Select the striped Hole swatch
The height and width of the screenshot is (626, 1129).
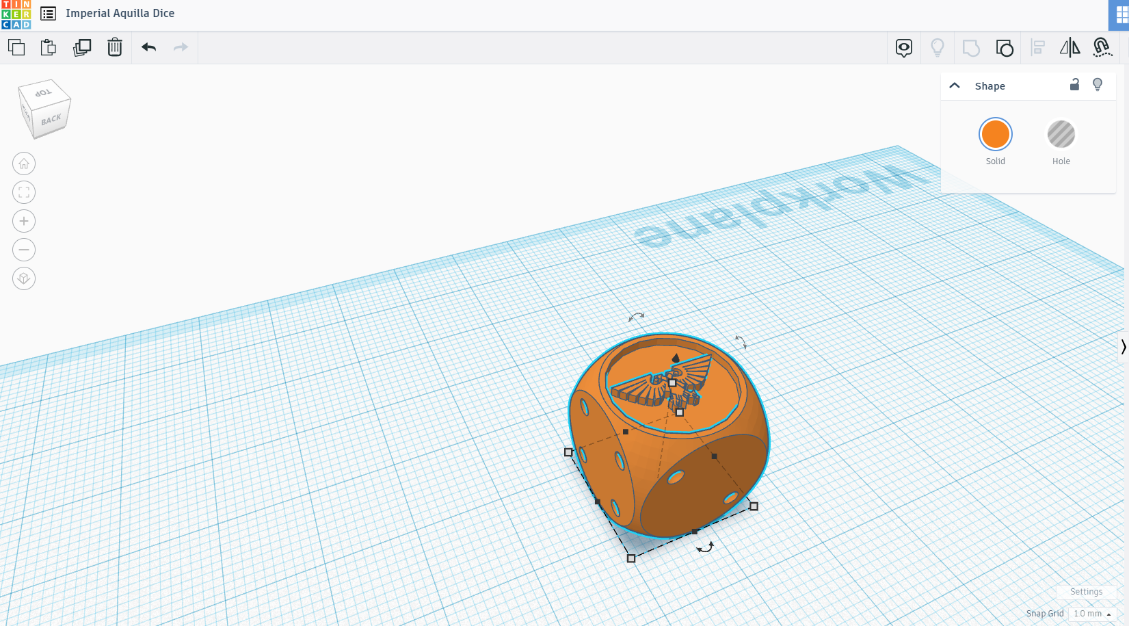pos(1061,134)
